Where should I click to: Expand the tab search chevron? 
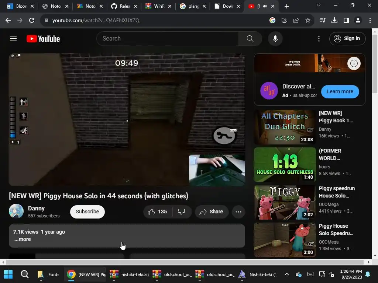point(319,5)
